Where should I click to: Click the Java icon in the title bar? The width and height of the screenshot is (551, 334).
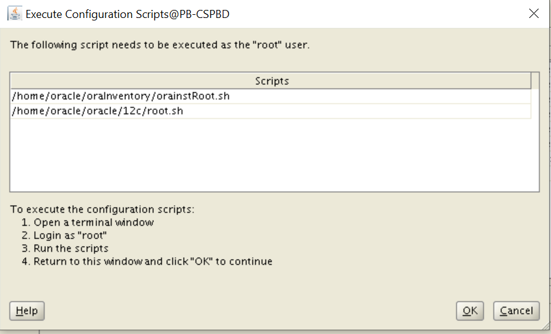coord(15,14)
